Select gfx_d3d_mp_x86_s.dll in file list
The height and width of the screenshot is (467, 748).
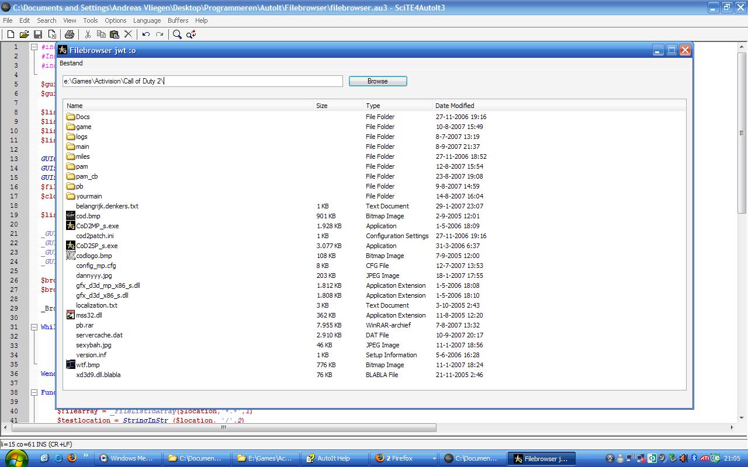click(x=108, y=285)
